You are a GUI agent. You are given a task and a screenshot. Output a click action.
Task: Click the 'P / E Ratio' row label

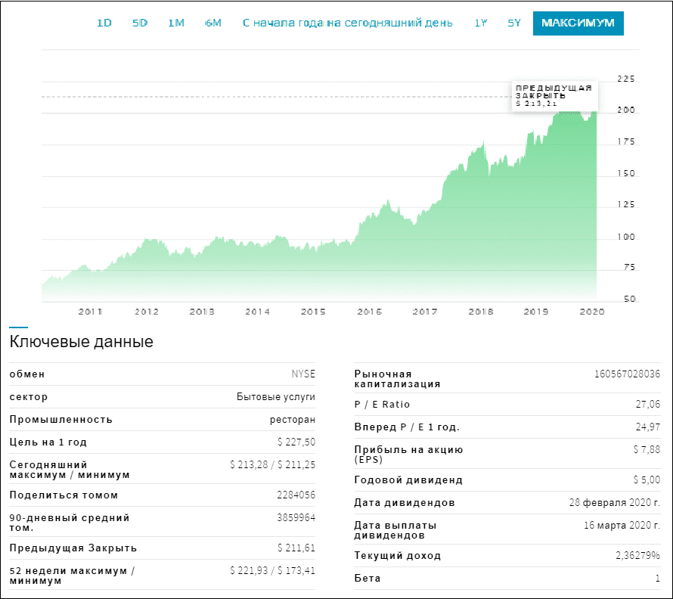click(x=382, y=405)
